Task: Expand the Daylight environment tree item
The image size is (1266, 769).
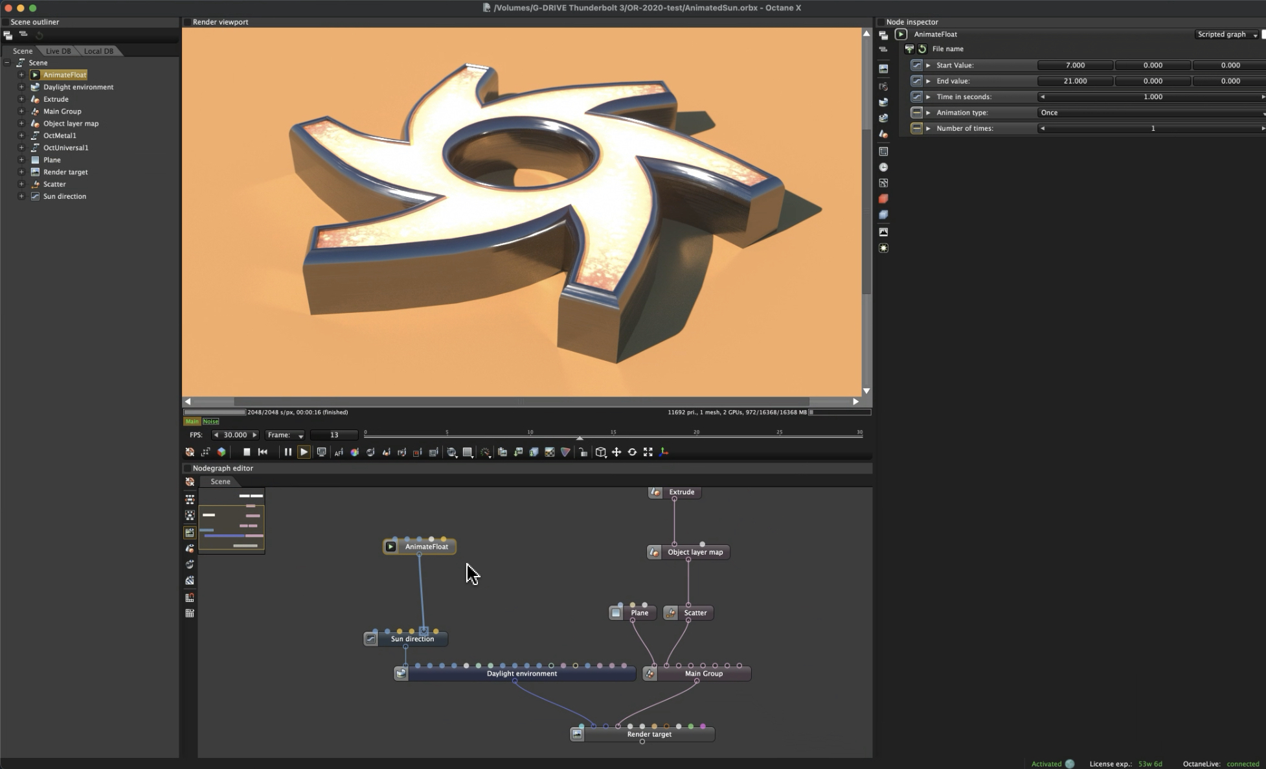Action: (21, 87)
